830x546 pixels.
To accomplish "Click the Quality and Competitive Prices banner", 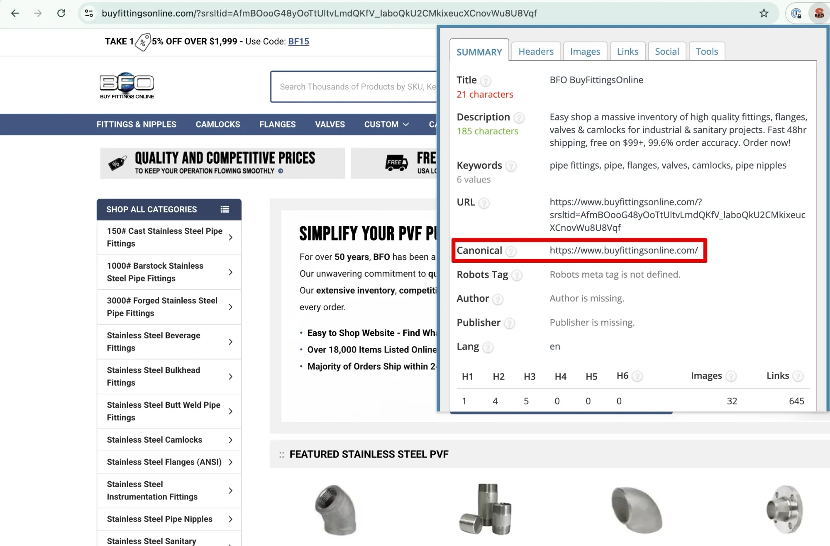I will [x=222, y=163].
